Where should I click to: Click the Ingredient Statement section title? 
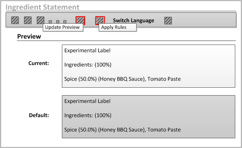coord(42,7)
